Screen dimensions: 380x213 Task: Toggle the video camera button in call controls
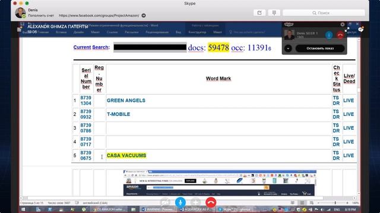click(165, 202)
